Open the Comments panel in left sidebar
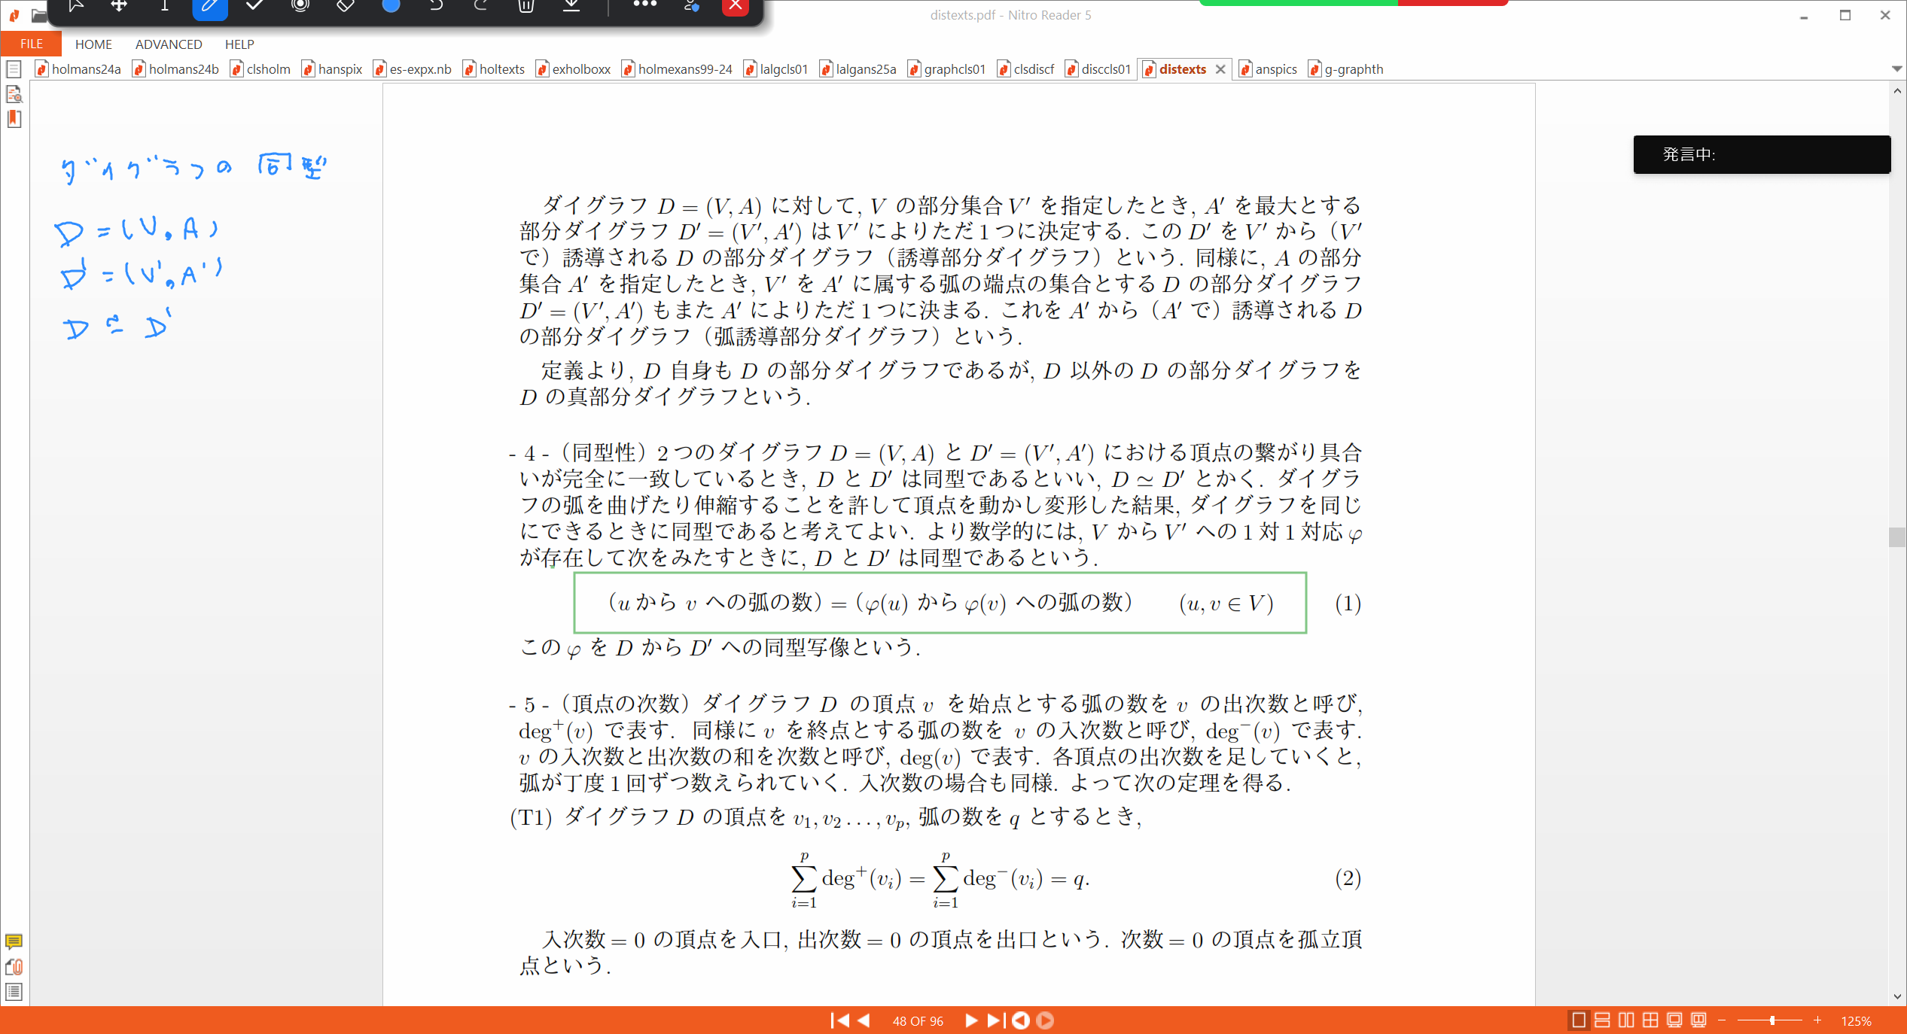1907x1034 pixels. click(x=14, y=941)
